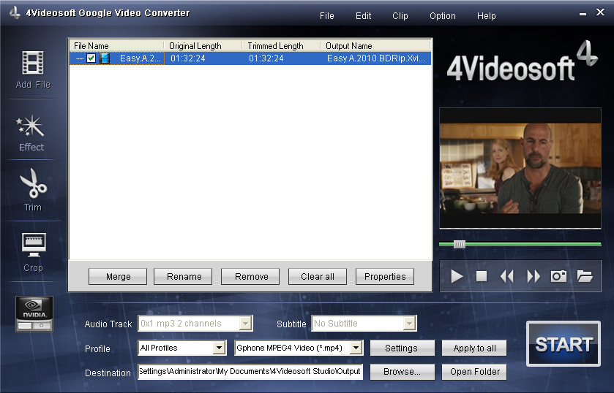Click the Remove button
Screen dimensions: 614x393
pyautogui.click(x=250, y=276)
